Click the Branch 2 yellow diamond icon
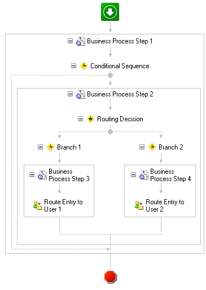This screenshot has height=290, width=206. [x=152, y=147]
